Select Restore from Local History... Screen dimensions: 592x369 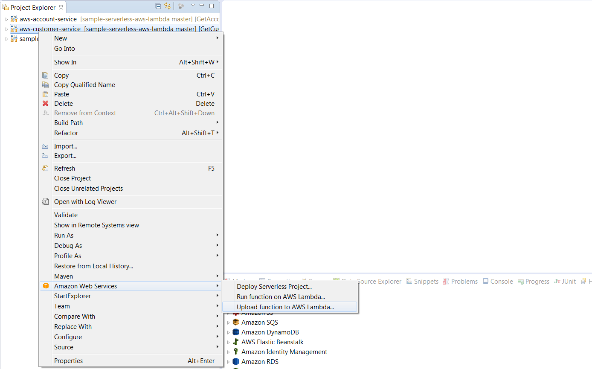tap(131, 266)
